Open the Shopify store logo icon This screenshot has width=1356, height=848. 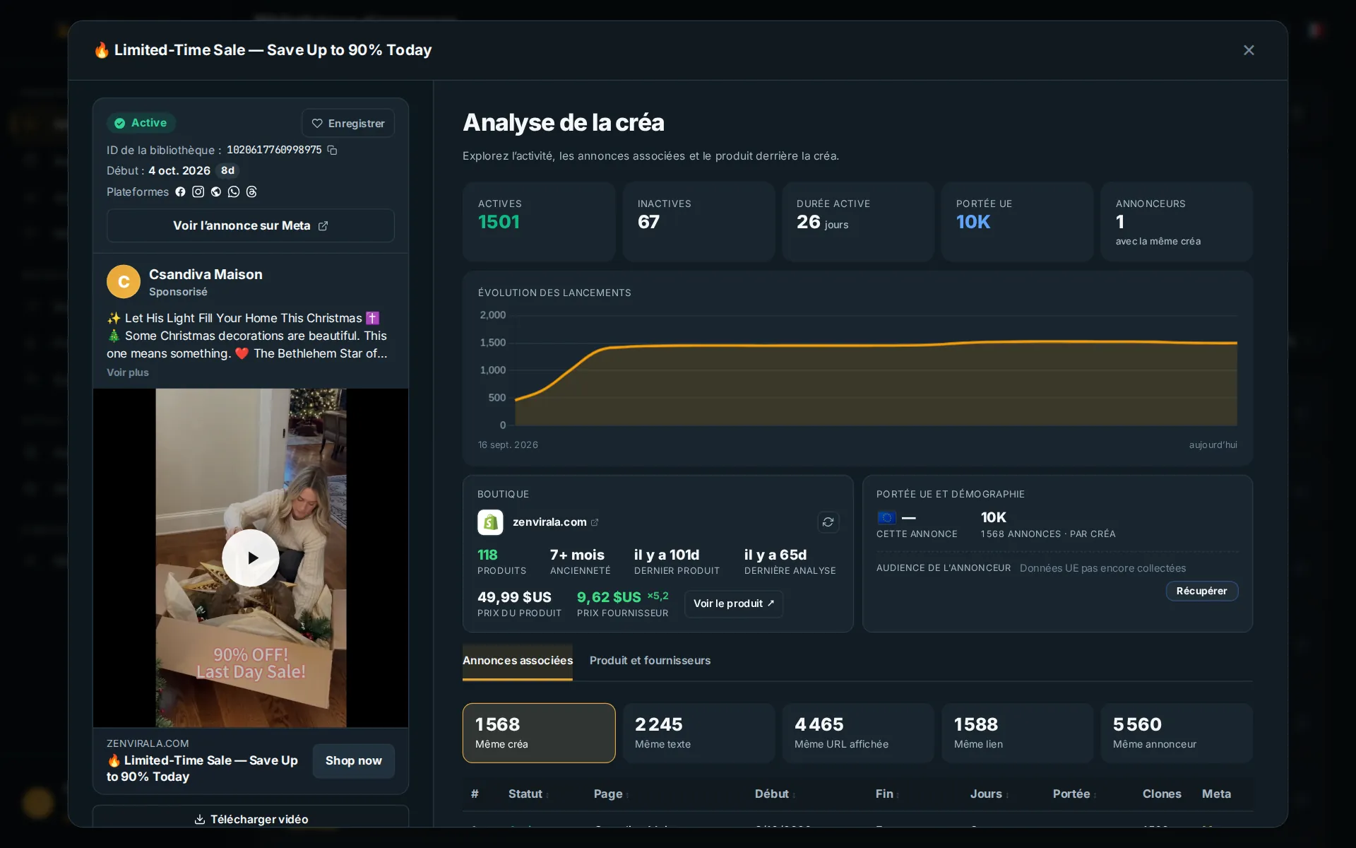(x=490, y=522)
